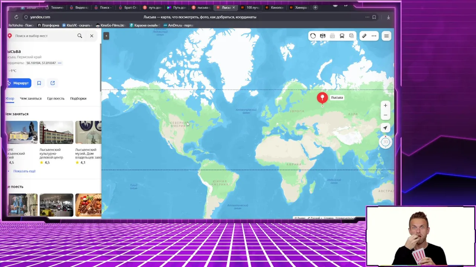Open map toolbar three-dots more menu
Screen dimensions: 476x267
pos(374,36)
